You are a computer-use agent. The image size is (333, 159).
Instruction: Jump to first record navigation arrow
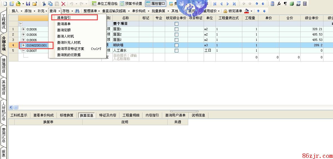pyautogui.click(x=215, y=4)
